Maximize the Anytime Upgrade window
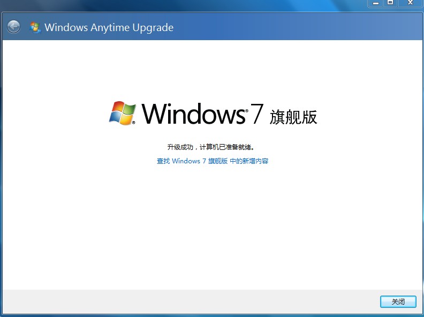Screen dimensions: 424x317 (390, 3)
